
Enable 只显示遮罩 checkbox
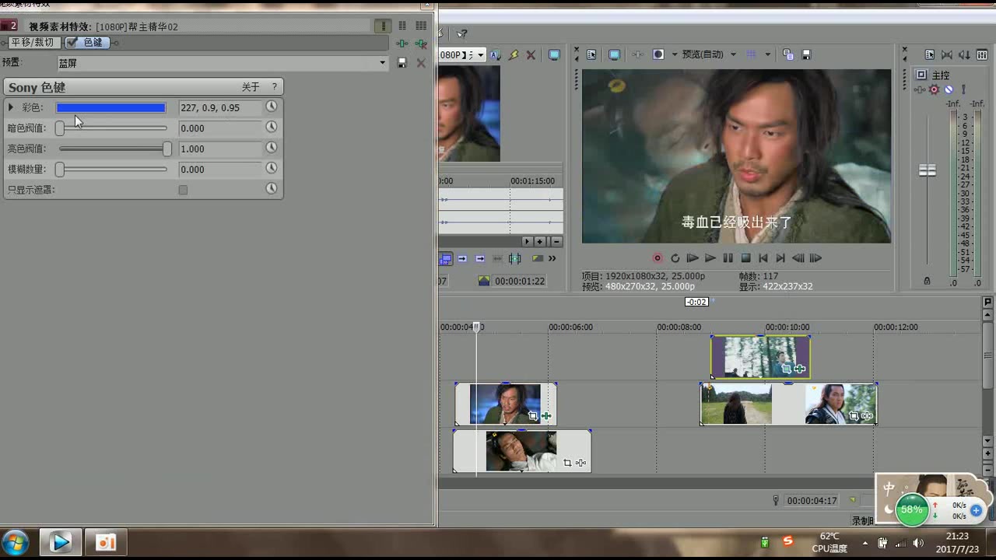(x=183, y=190)
